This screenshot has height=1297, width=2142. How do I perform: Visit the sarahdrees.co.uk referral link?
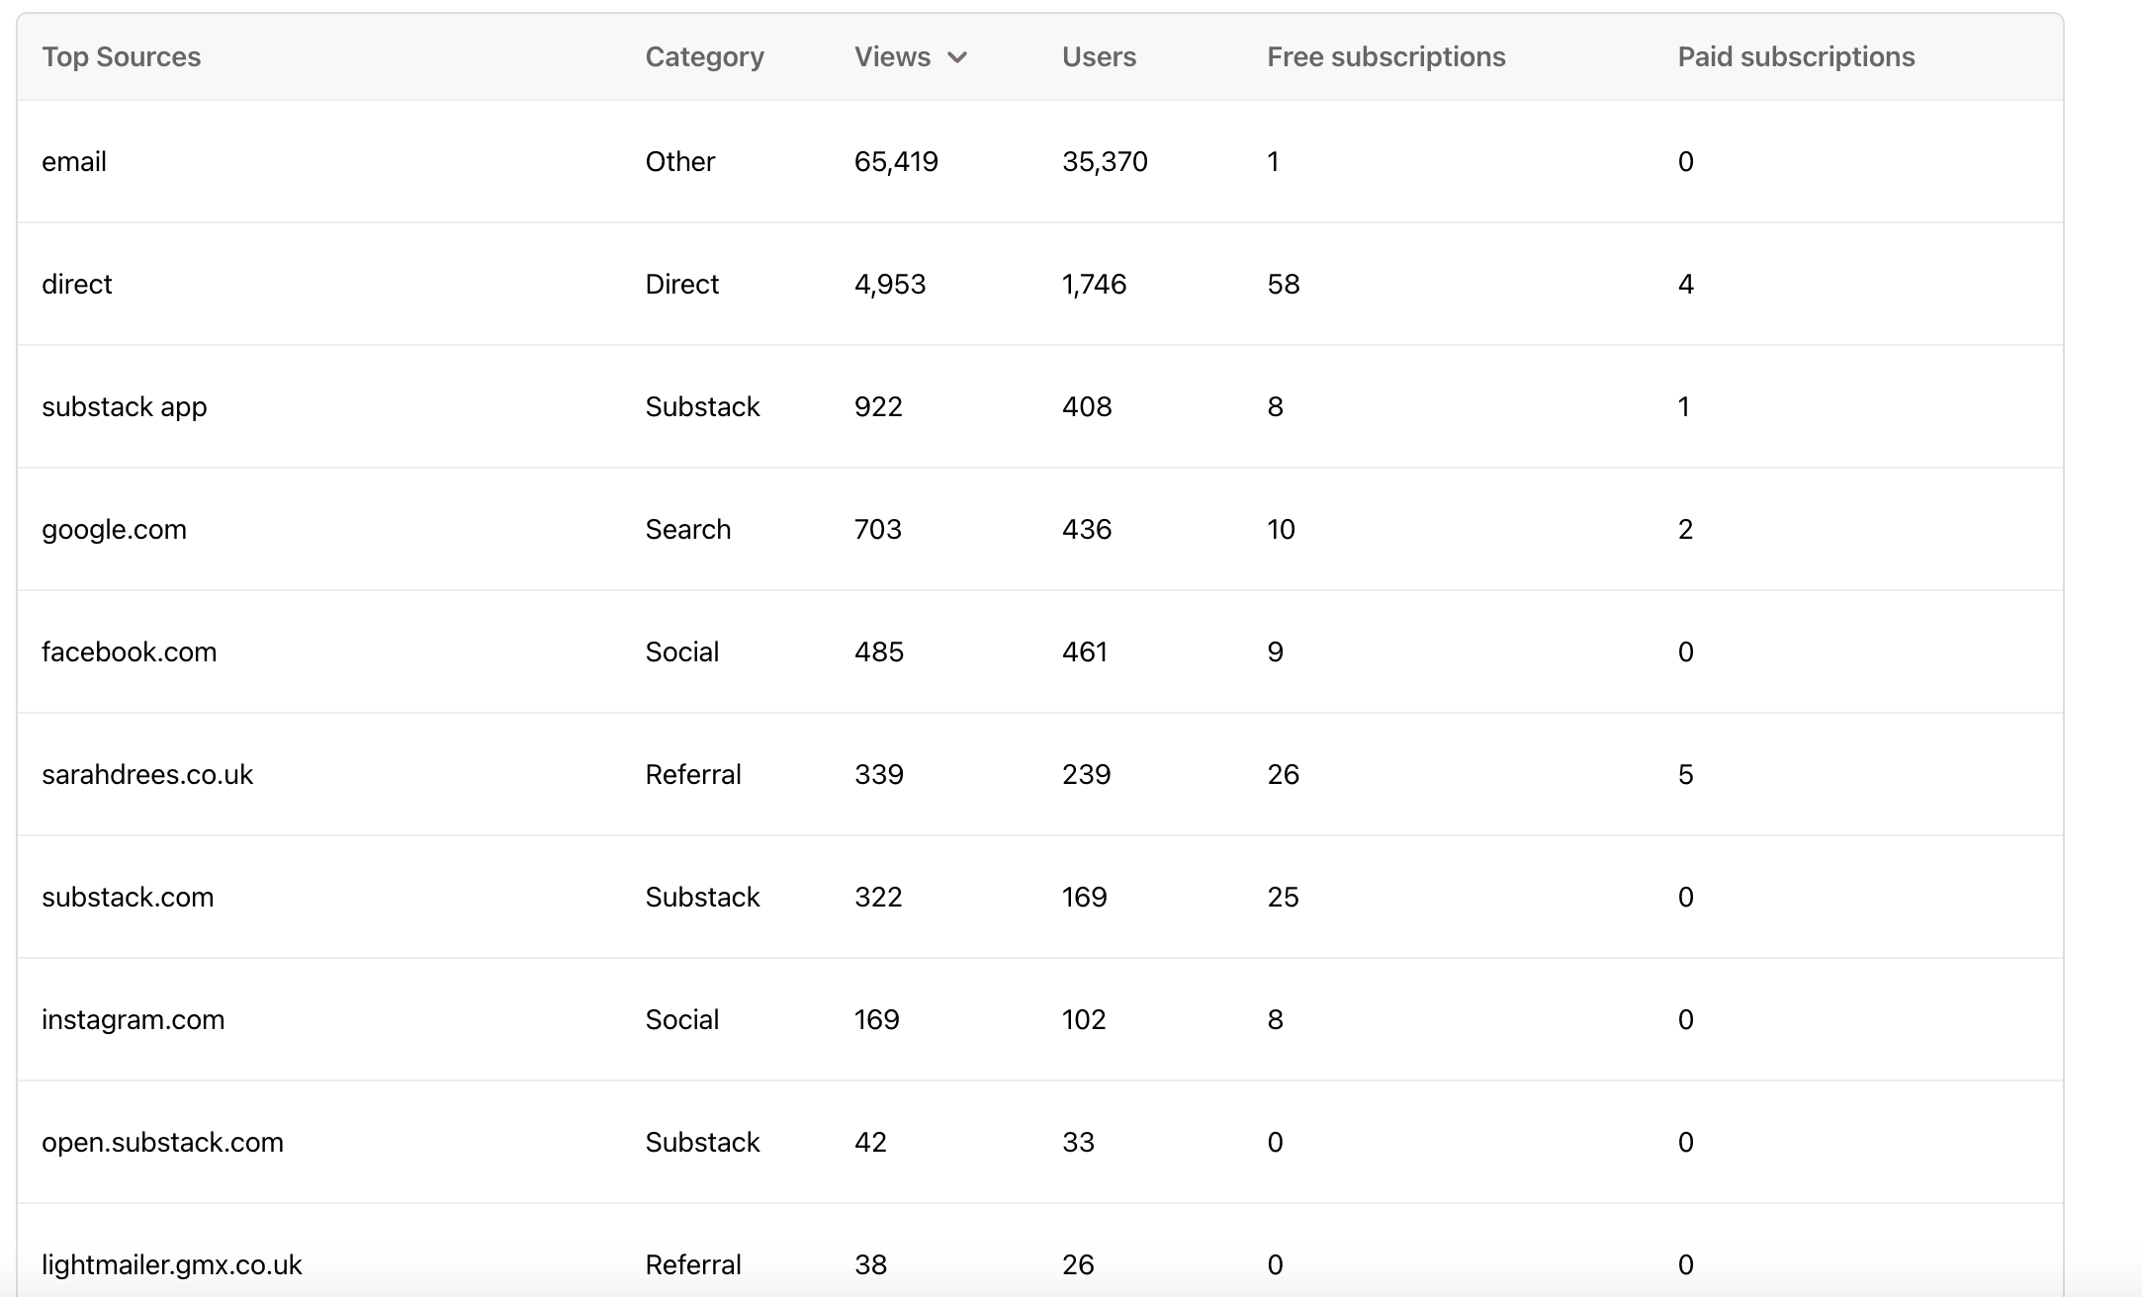pos(147,774)
